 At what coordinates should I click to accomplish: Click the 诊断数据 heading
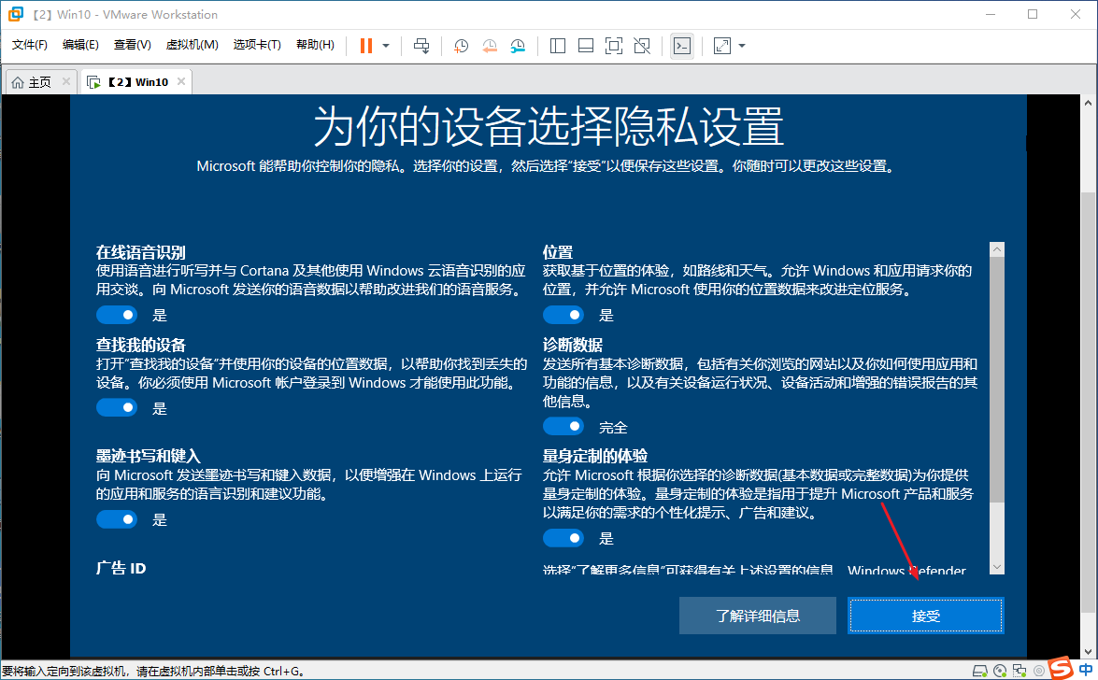pos(573,345)
